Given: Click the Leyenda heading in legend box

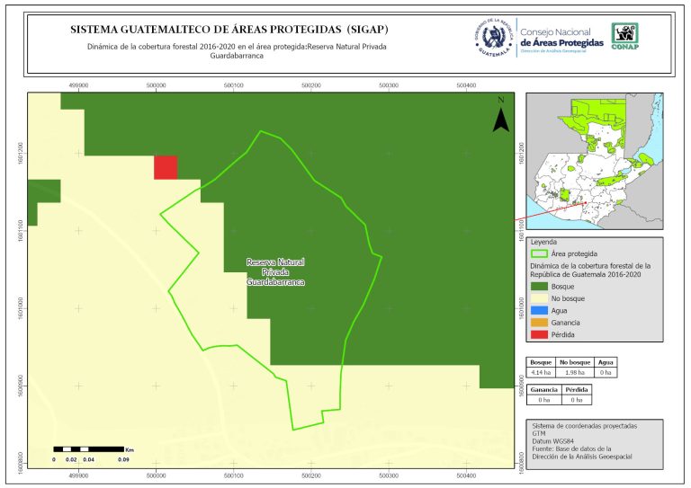Looking at the screenshot, I should pyautogui.click(x=545, y=242).
